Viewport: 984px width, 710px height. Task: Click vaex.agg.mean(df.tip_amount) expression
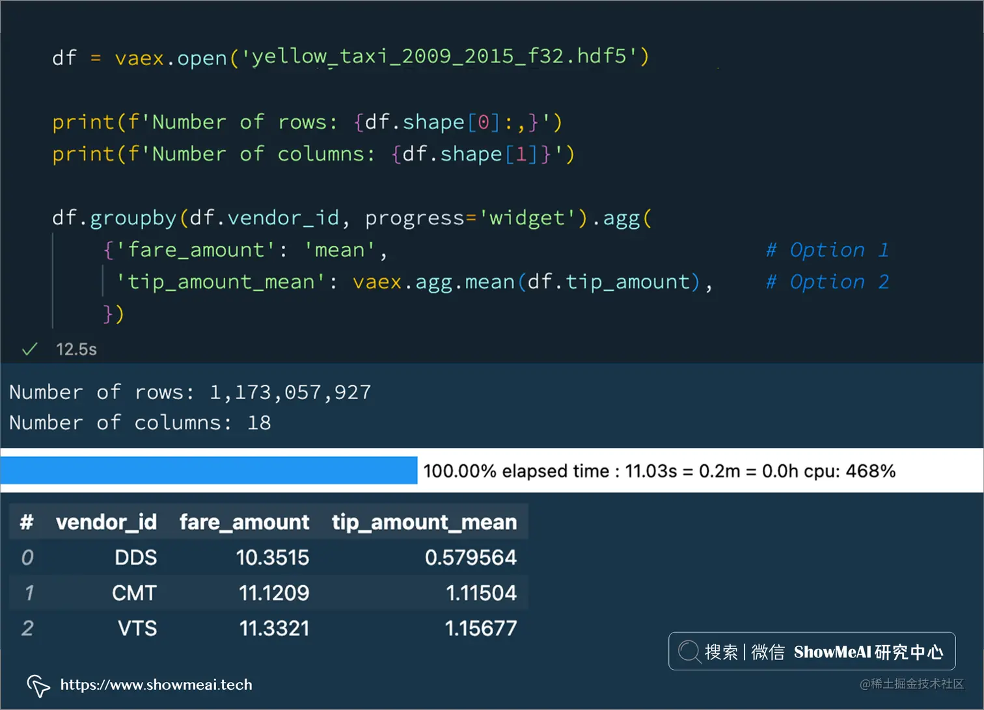(526, 282)
